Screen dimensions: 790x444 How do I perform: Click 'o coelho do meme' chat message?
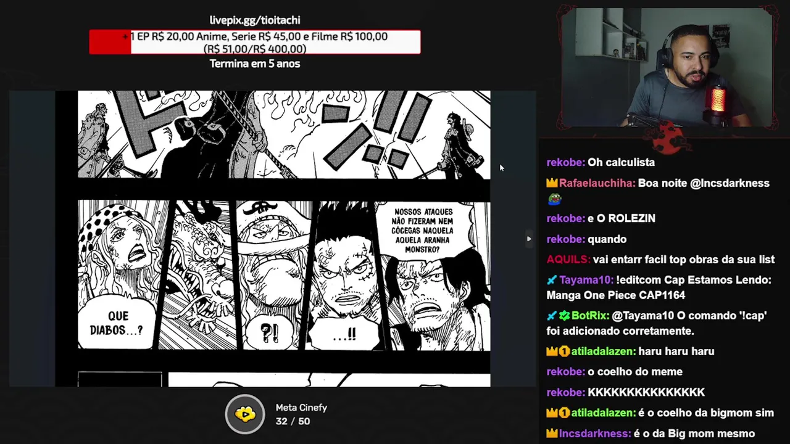click(x=635, y=372)
